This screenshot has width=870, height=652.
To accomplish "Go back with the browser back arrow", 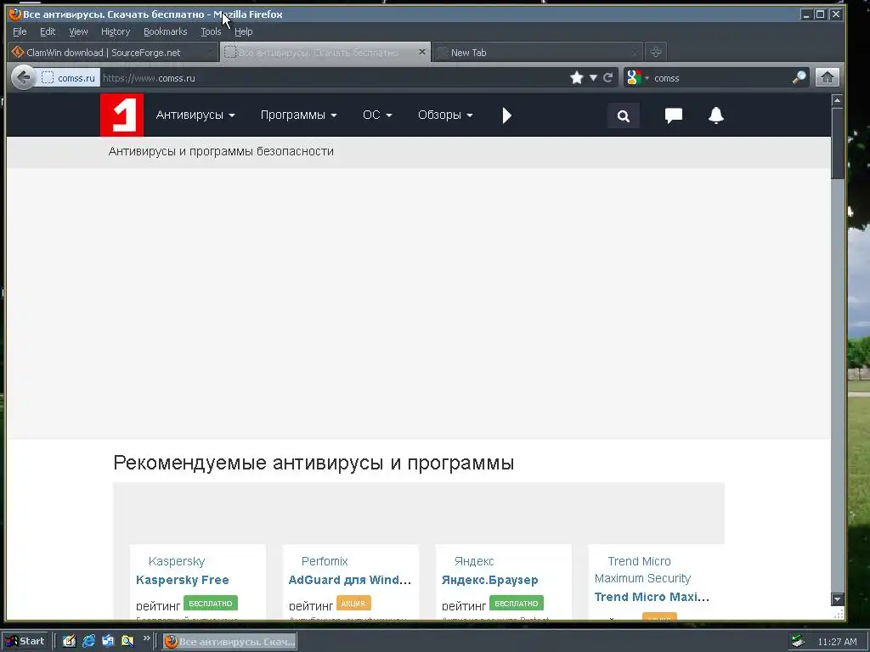I will click(23, 77).
